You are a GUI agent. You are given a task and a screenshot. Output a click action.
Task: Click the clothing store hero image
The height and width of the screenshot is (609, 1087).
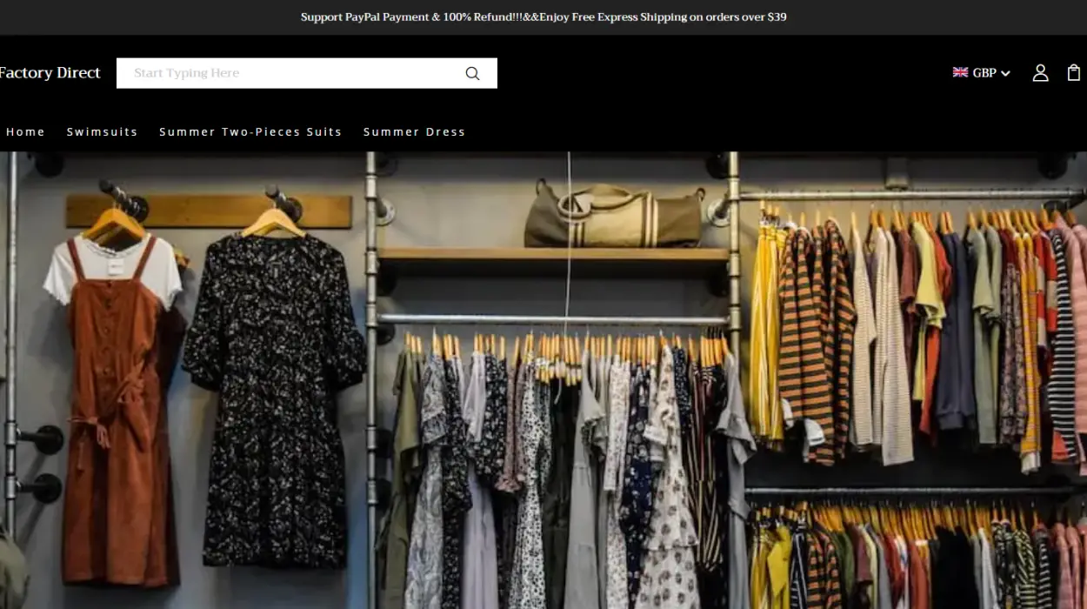543,380
